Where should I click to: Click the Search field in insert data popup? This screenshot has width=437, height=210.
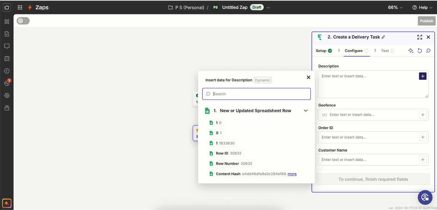point(256,94)
